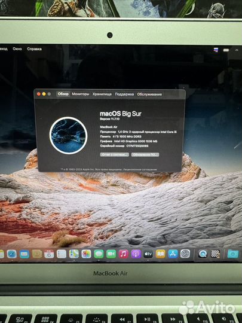Open Photos from the Dock
242x323 pixels.
pyautogui.click(x=86, y=254)
